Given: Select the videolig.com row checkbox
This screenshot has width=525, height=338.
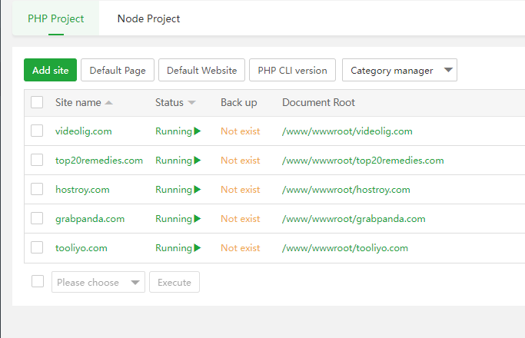Looking at the screenshot, I should (37, 131).
